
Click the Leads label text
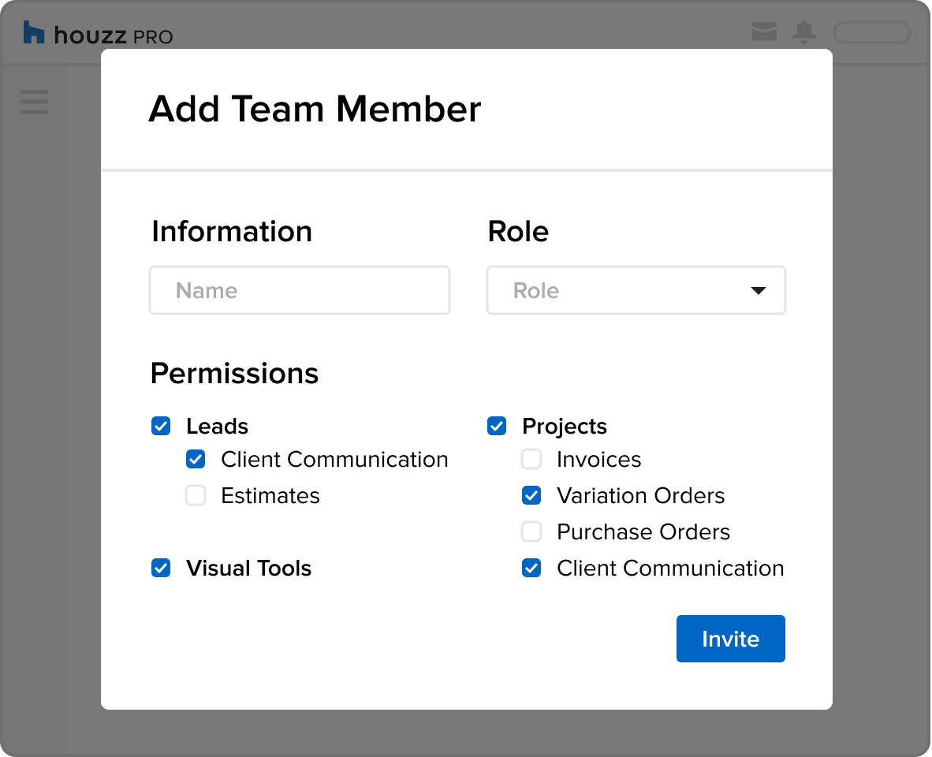tap(217, 426)
